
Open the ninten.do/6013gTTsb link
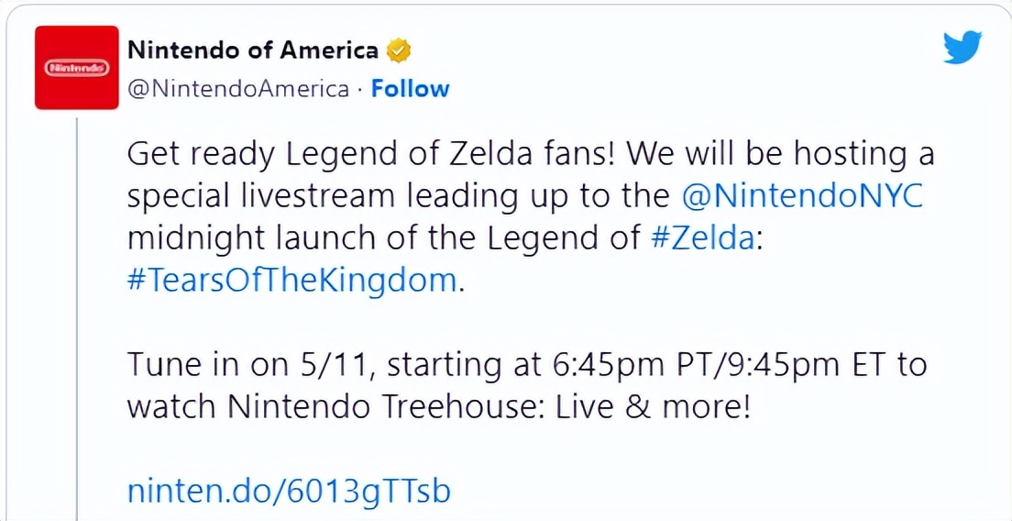click(289, 491)
